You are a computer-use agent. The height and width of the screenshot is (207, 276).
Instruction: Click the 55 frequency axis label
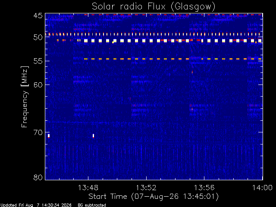pos(38,61)
